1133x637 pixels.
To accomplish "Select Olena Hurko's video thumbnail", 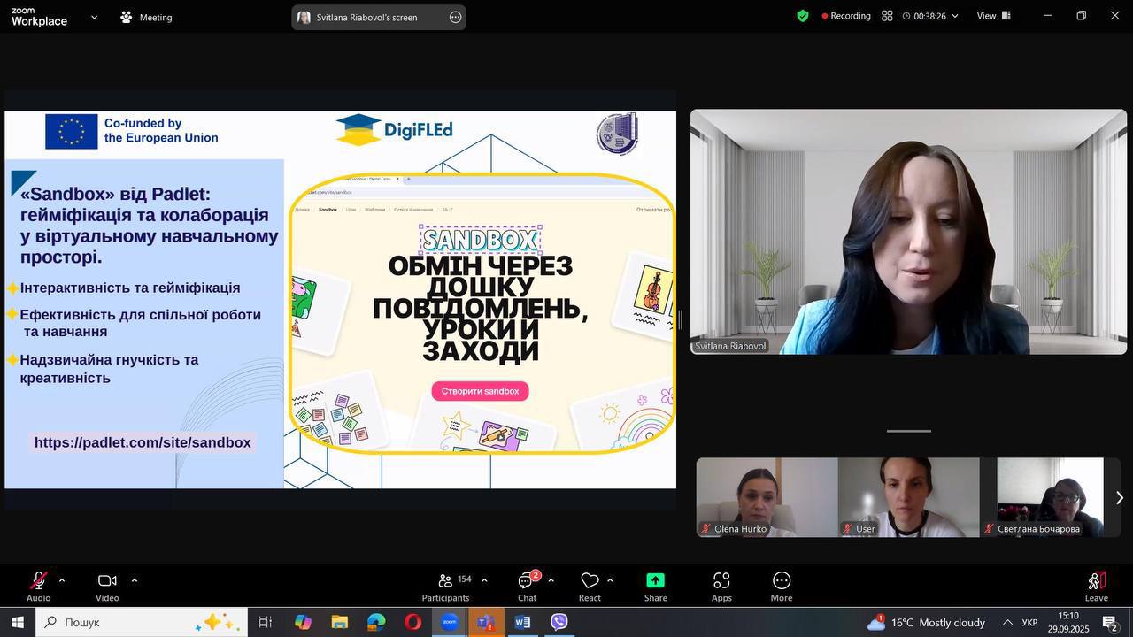I will point(767,496).
